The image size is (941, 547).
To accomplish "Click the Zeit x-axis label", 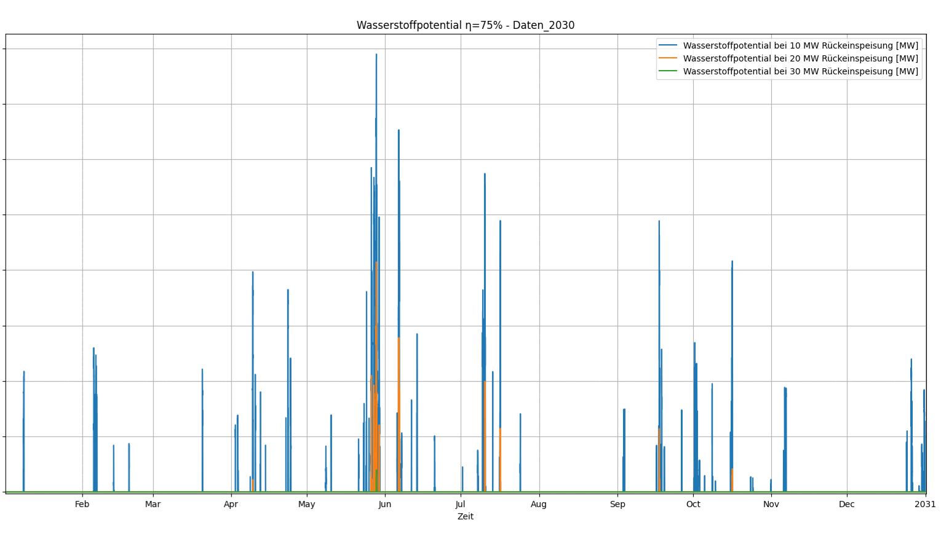I will pyautogui.click(x=465, y=516).
